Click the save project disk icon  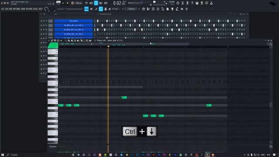coord(197,3)
